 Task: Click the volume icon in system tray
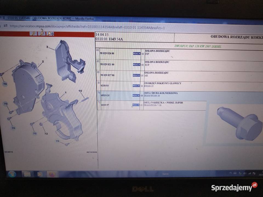pyautogui.click(x=245, y=173)
